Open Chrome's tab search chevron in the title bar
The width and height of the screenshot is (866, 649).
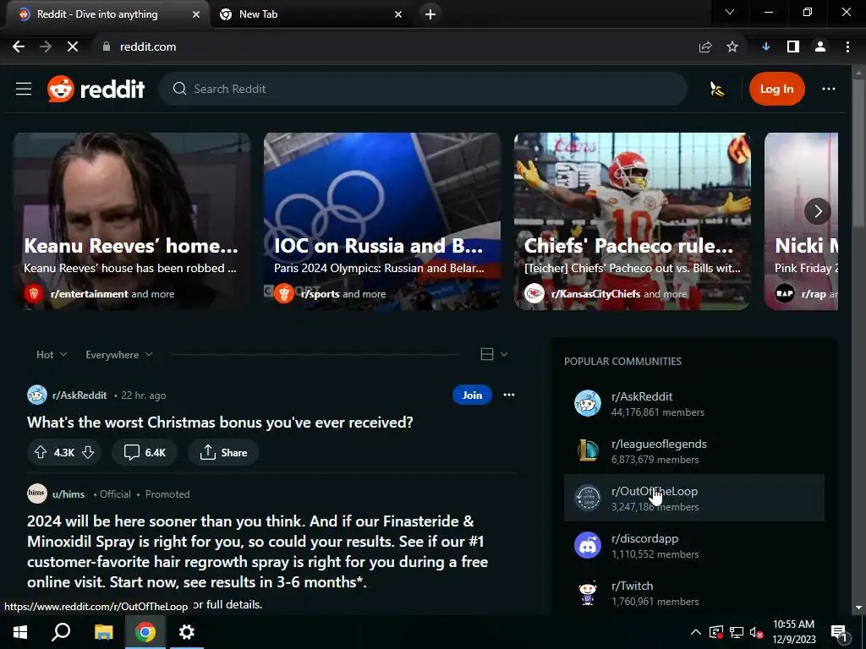pyautogui.click(x=730, y=12)
